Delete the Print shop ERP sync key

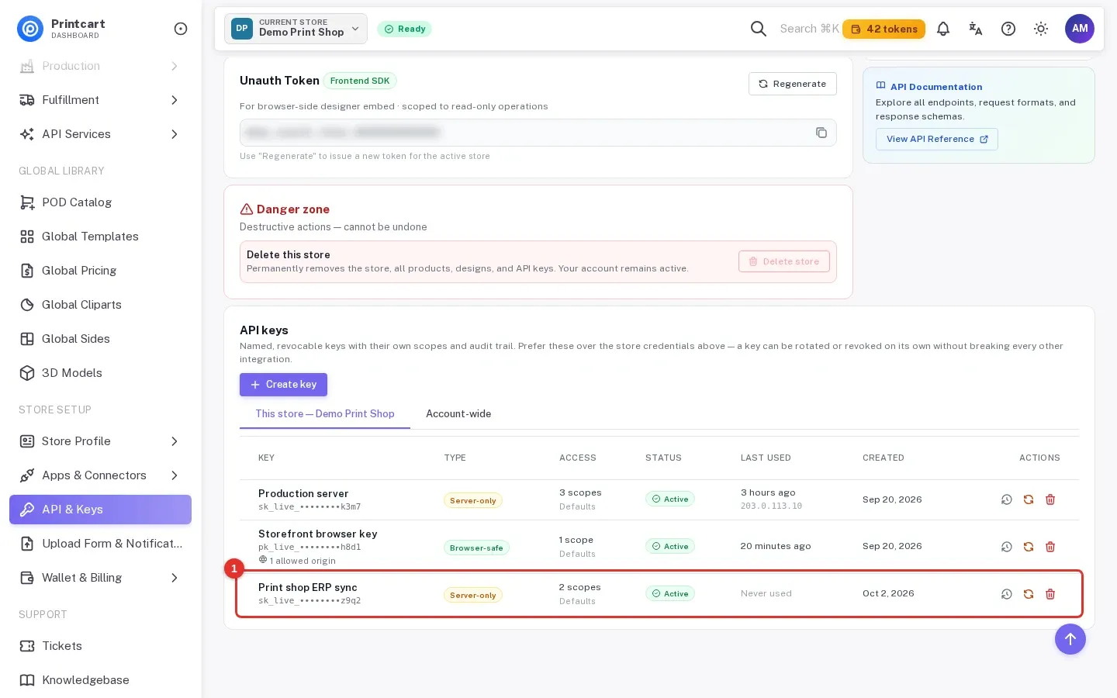[x=1050, y=594]
